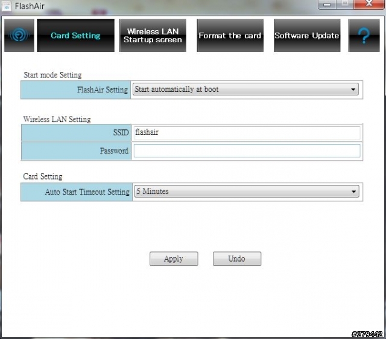This screenshot has width=386, height=339.
Task: Click the 'Auto Start Timeout Setting' label
Action: point(87,192)
